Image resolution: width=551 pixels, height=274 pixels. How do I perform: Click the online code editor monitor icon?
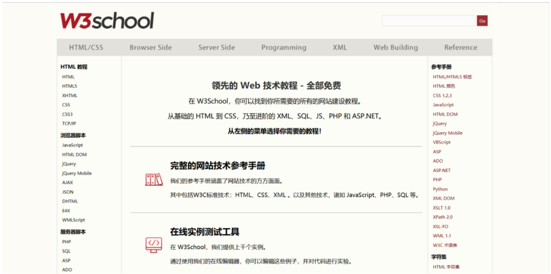[x=154, y=245]
